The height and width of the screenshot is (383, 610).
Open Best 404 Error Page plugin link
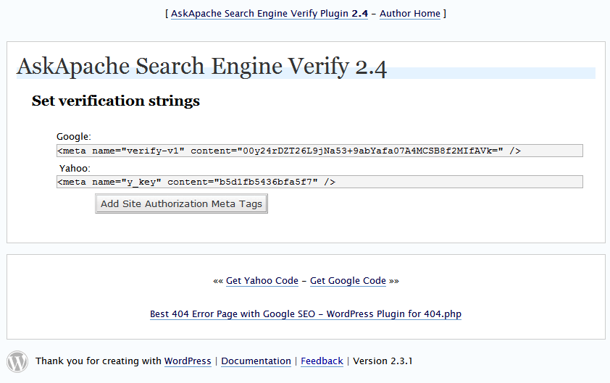(306, 313)
